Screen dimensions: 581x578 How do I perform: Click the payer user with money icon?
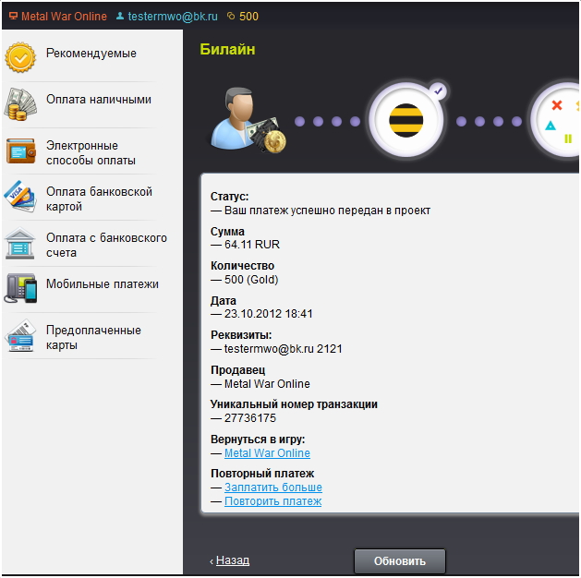[248, 120]
